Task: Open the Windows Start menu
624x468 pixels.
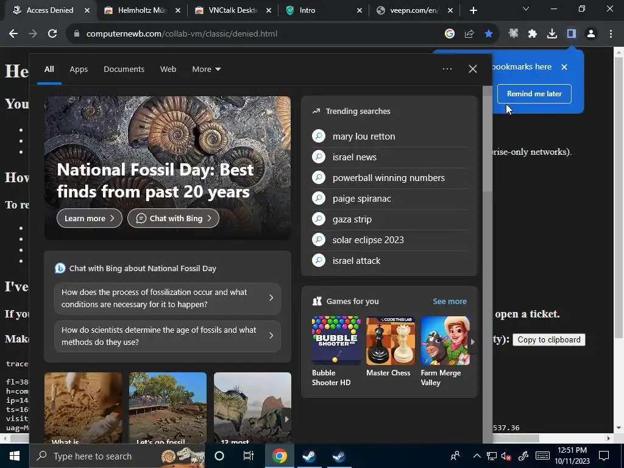Action: tap(15, 456)
